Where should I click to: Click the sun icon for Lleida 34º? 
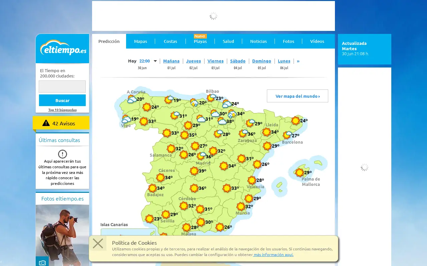tap(266, 132)
